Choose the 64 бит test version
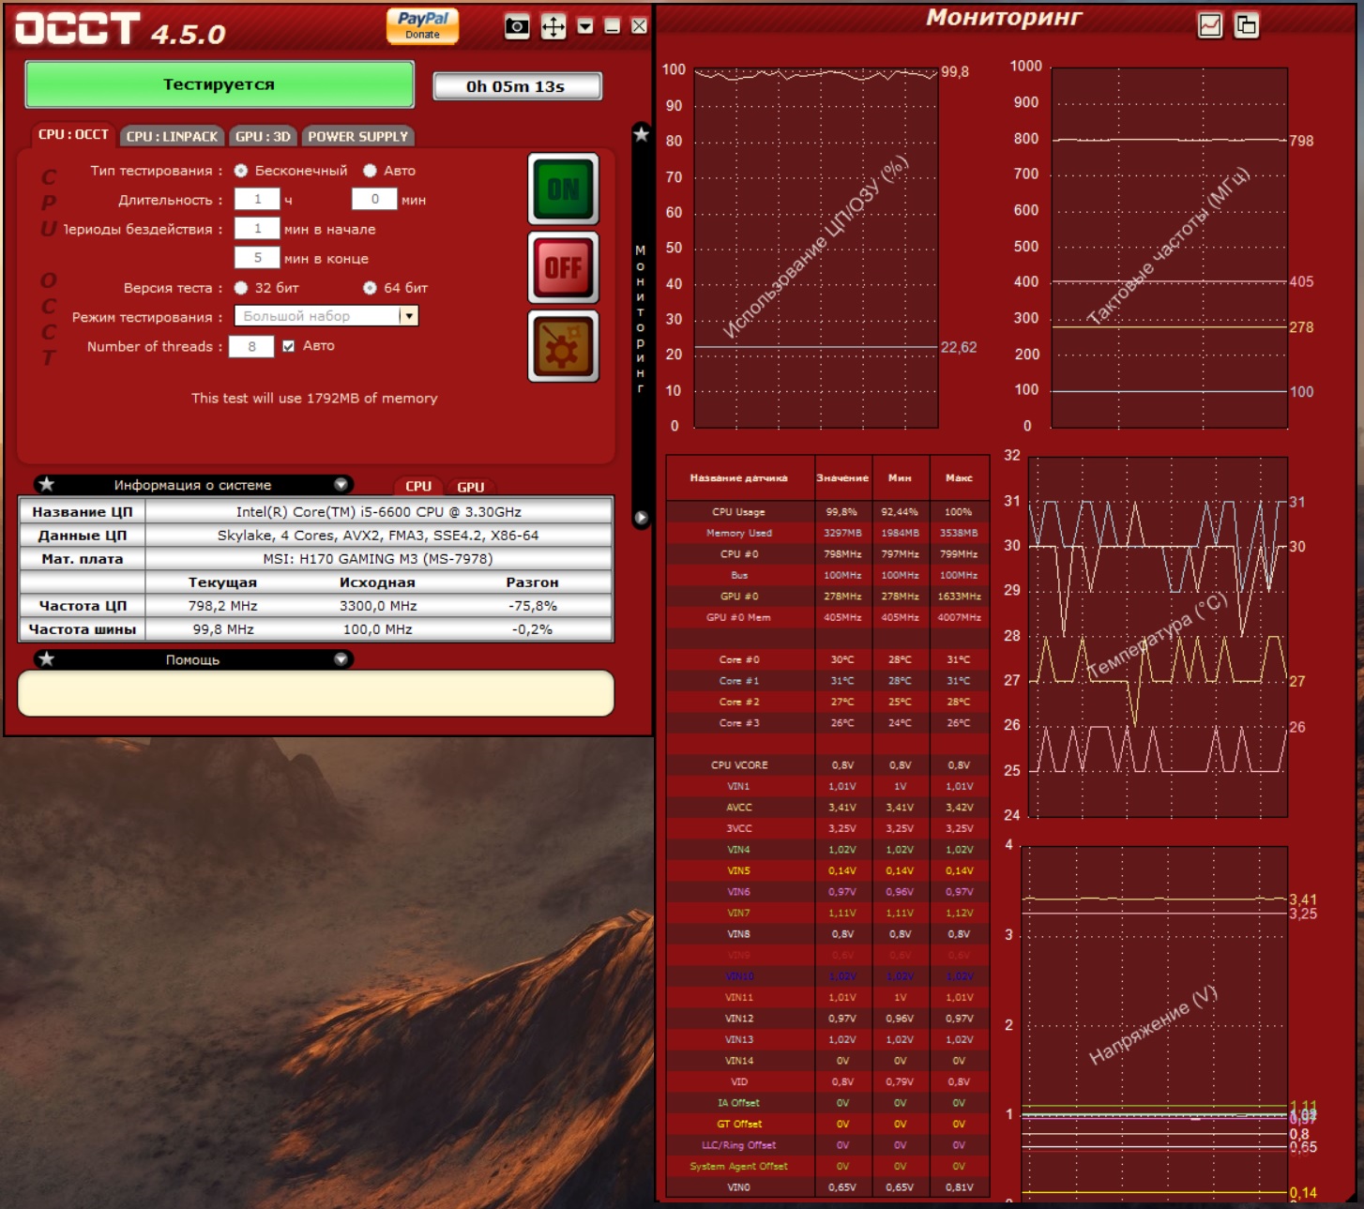The width and height of the screenshot is (1364, 1209). [370, 288]
